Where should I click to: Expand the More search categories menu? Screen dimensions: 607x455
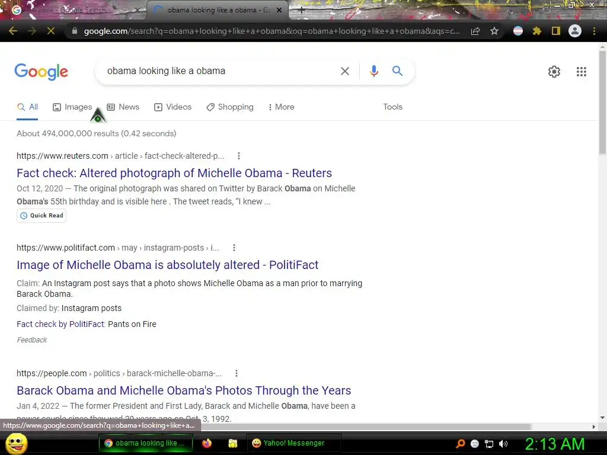[x=281, y=107]
